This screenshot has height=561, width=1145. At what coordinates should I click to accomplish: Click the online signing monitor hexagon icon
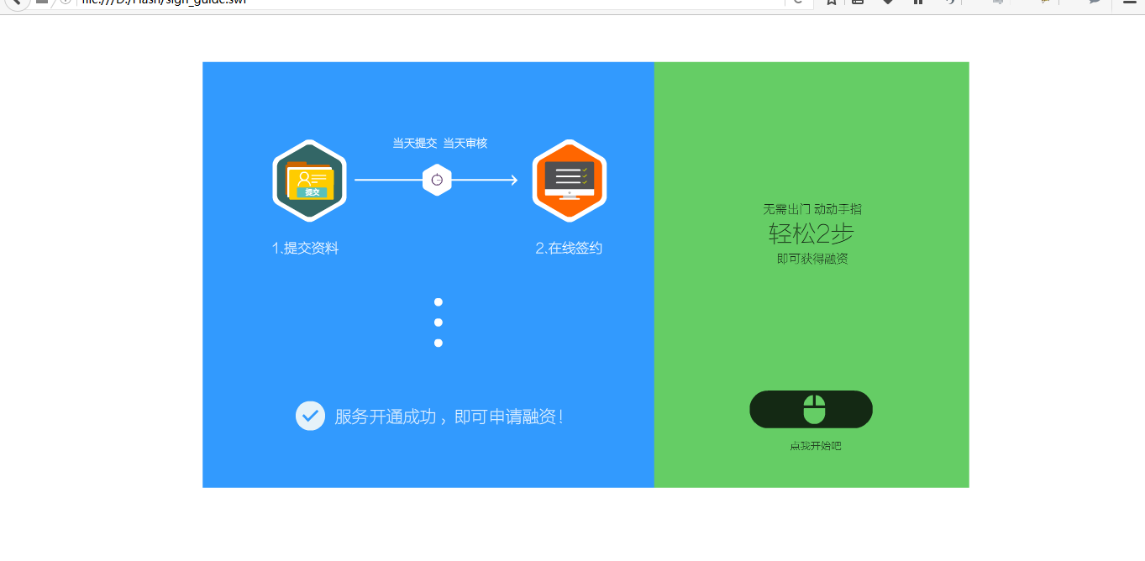[569, 181]
